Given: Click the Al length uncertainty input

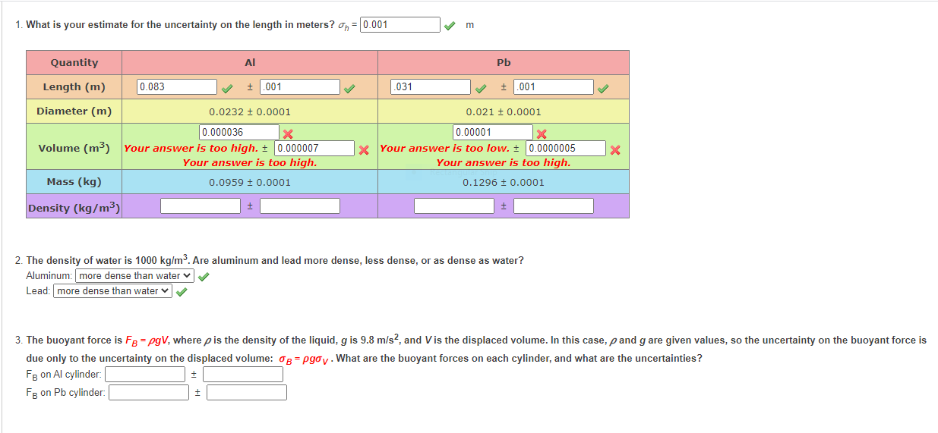Looking at the screenshot, I should [299, 86].
